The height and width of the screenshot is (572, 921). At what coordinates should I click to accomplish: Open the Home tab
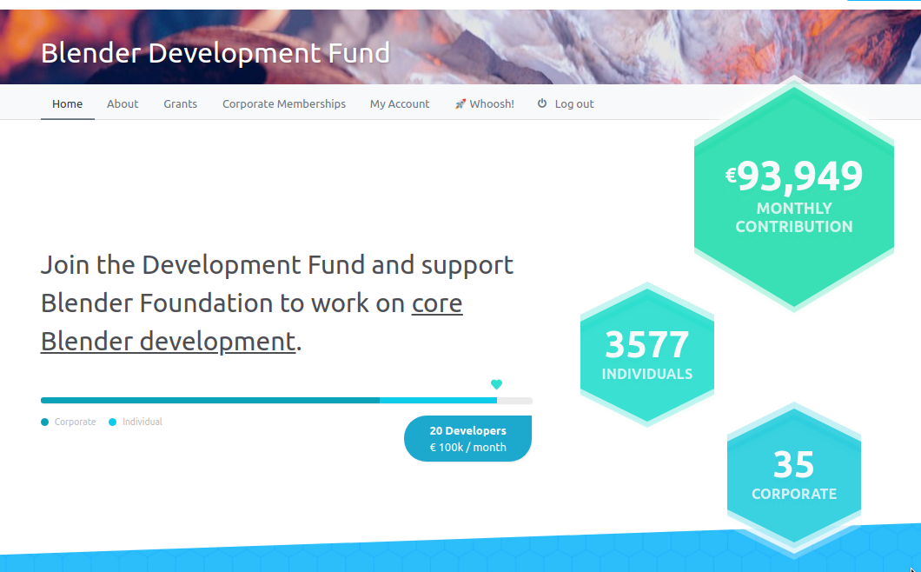coord(67,103)
